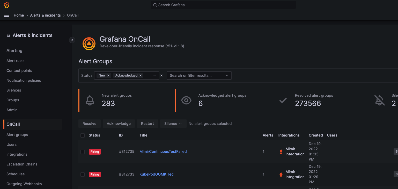The image size is (398, 189).
Task: Remove the New status filter tag
Action: coord(108,75)
